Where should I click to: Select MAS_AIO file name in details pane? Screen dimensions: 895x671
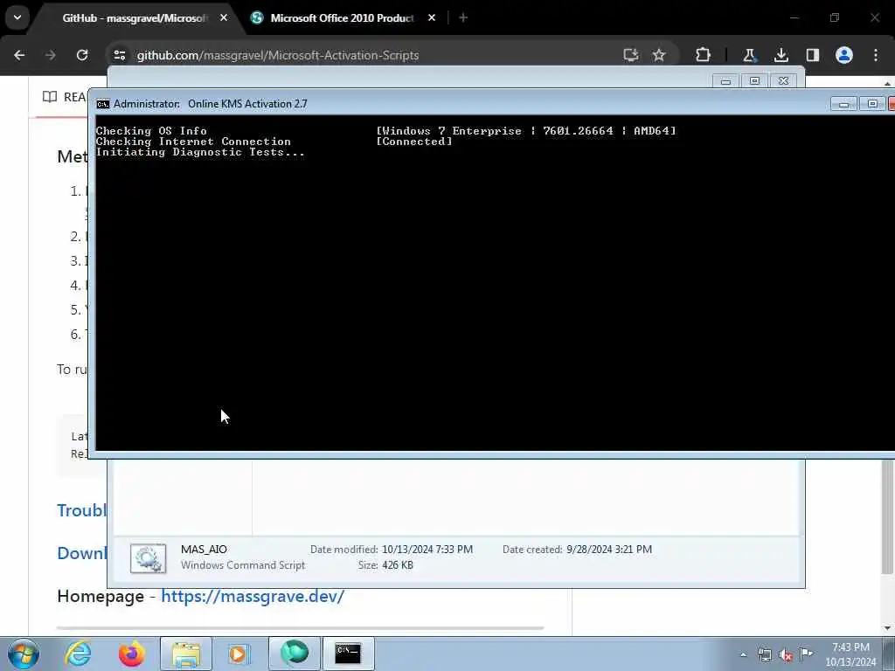(x=204, y=550)
